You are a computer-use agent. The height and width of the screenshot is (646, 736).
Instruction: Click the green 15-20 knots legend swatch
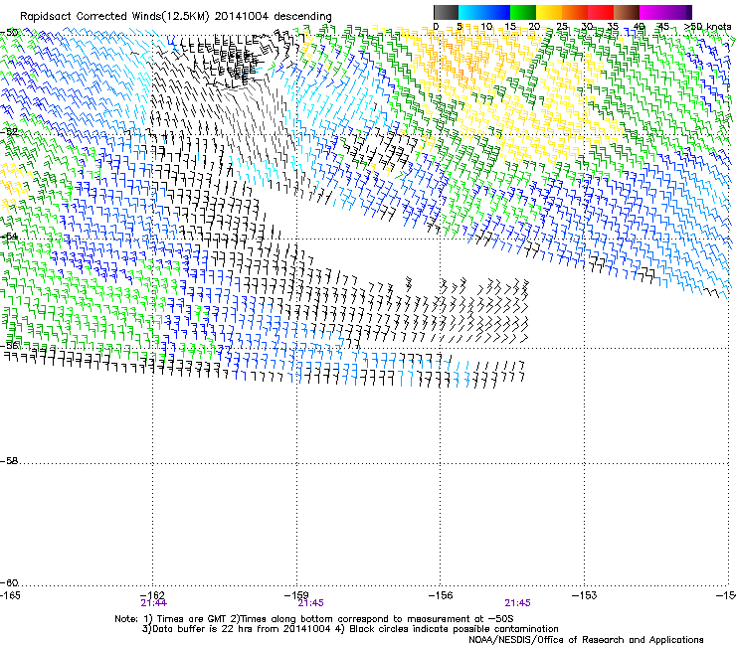click(523, 12)
